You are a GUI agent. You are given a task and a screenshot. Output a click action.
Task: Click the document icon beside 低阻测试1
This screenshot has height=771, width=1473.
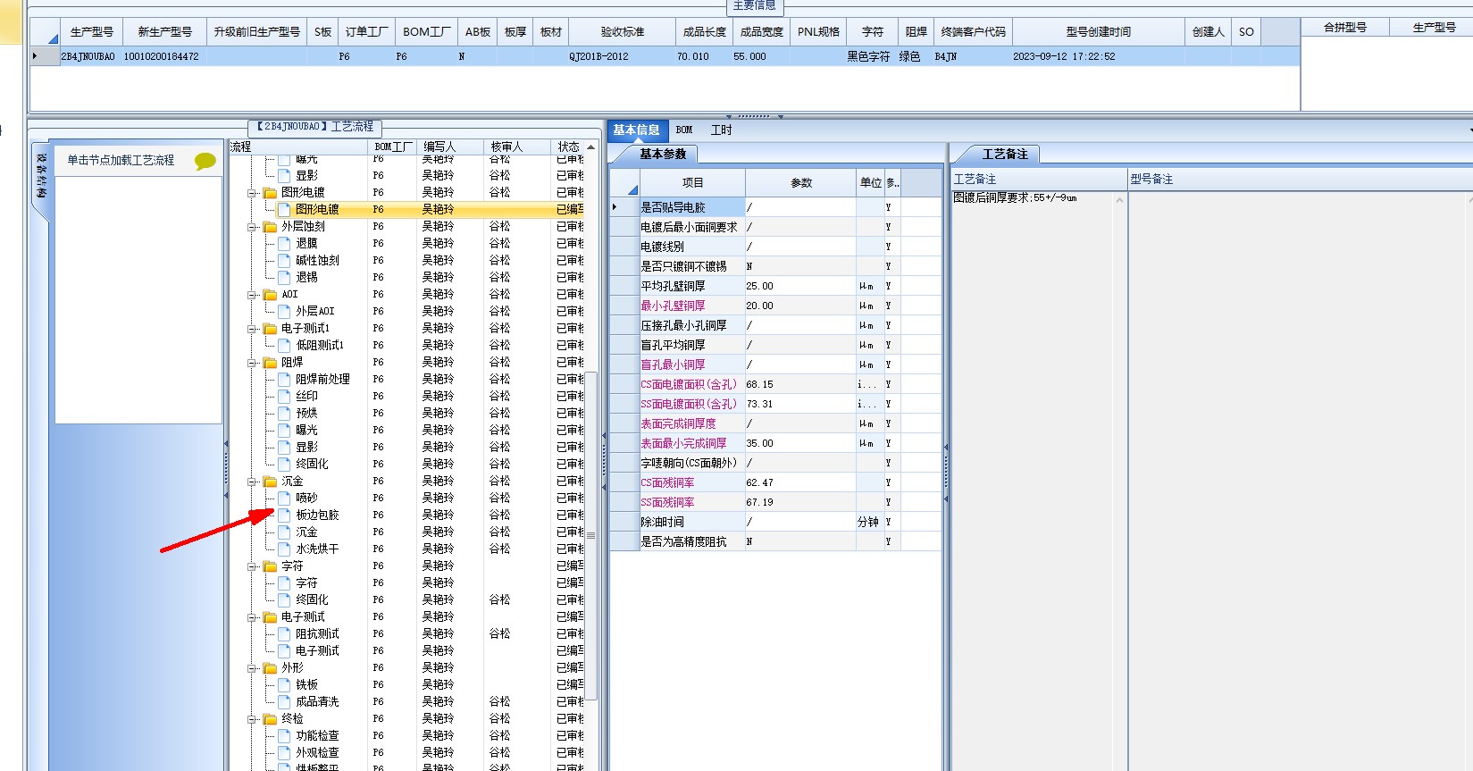(x=284, y=345)
